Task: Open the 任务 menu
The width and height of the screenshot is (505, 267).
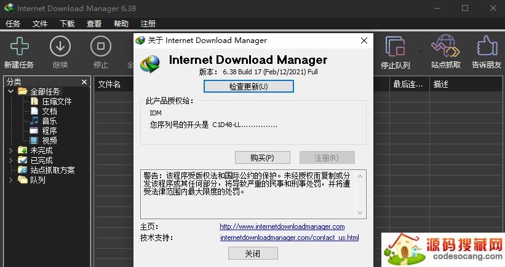Action: click(13, 23)
